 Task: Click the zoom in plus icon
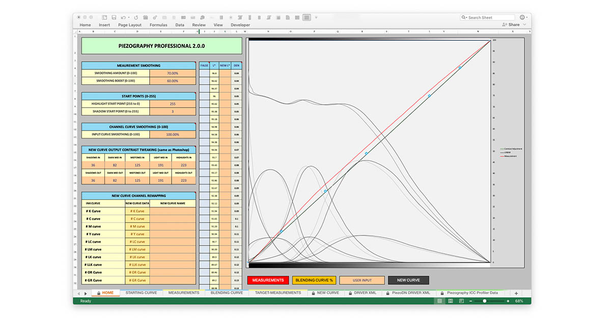[509, 301]
